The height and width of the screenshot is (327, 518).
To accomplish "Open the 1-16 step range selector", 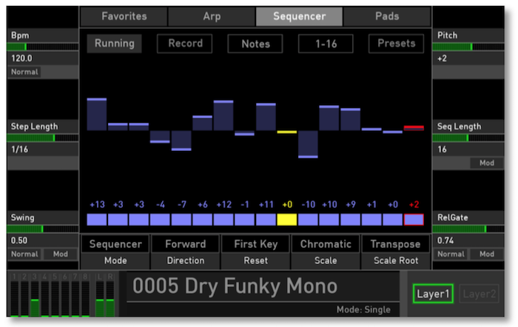I will 326,44.
